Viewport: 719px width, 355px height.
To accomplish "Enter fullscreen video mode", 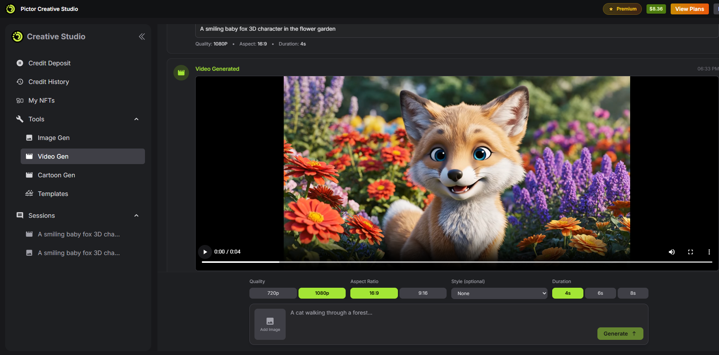I will [691, 252].
